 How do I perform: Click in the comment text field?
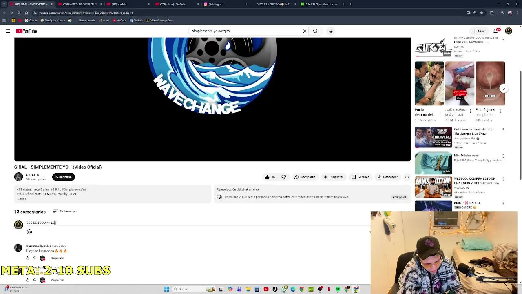[198, 223]
